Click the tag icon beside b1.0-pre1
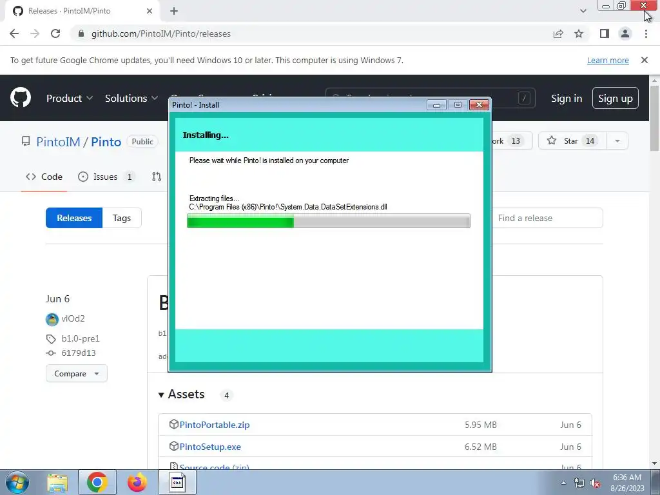Image resolution: width=660 pixels, height=495 pixels. coord(51,339)
